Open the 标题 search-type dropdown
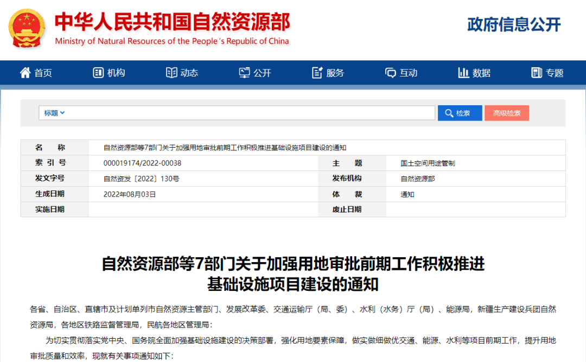The image size is (586, 362). pos(54,113)
